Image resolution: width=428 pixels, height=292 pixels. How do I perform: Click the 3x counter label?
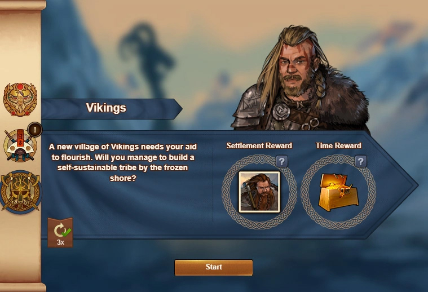coord(60,242)
